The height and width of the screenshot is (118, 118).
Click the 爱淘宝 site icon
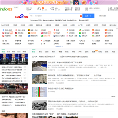click(x=3, y=33)
